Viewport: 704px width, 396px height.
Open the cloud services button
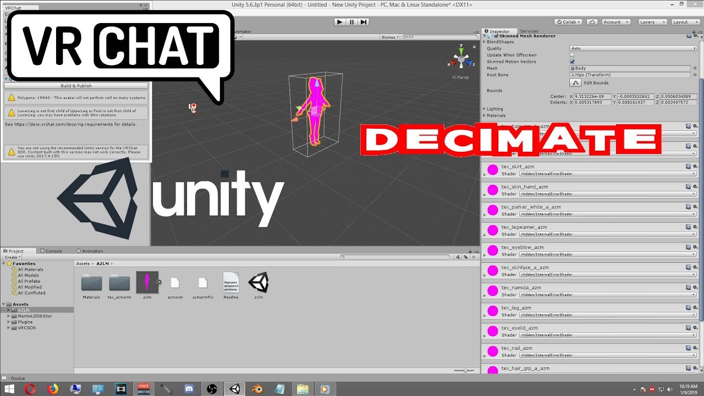click(592, 22)
